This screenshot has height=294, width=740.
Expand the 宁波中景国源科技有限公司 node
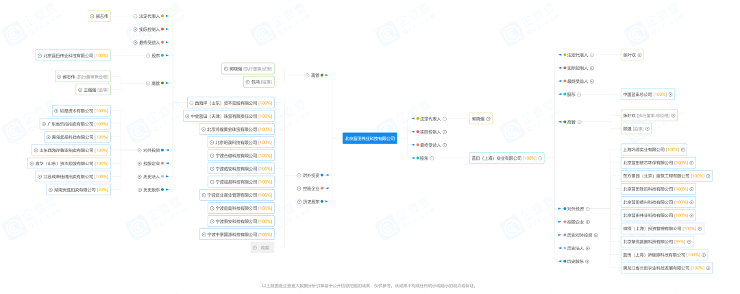203,234
